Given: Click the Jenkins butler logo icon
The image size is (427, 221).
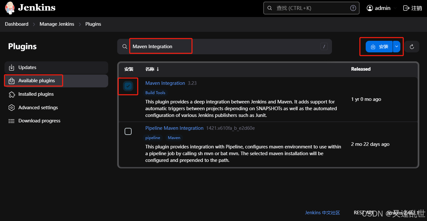Looking at the screenshot, I should 10,8.
